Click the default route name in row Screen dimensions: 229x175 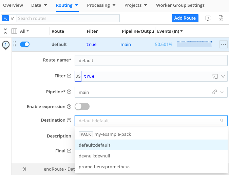[59, 44]
